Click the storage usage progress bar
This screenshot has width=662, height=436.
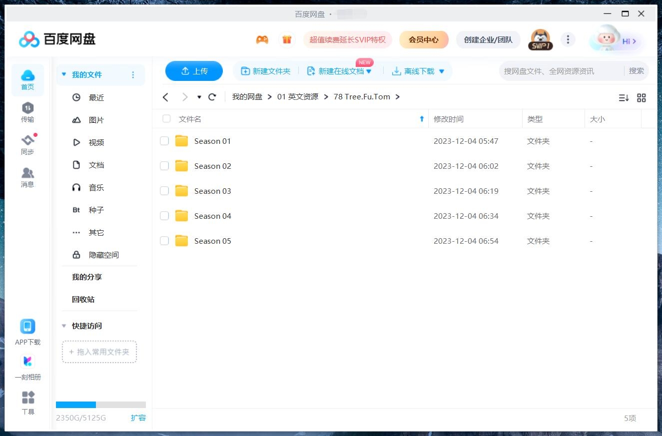click(100, 405)
